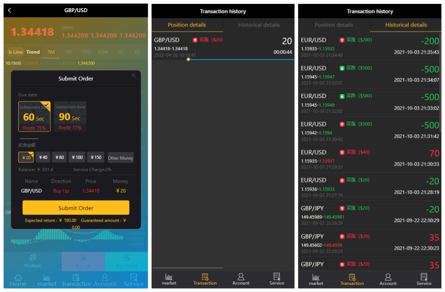Image resolution: width=445 pixels, height=292 pixels.
Task: Click the yellow Submit Order button
Action: coord(76,208)
